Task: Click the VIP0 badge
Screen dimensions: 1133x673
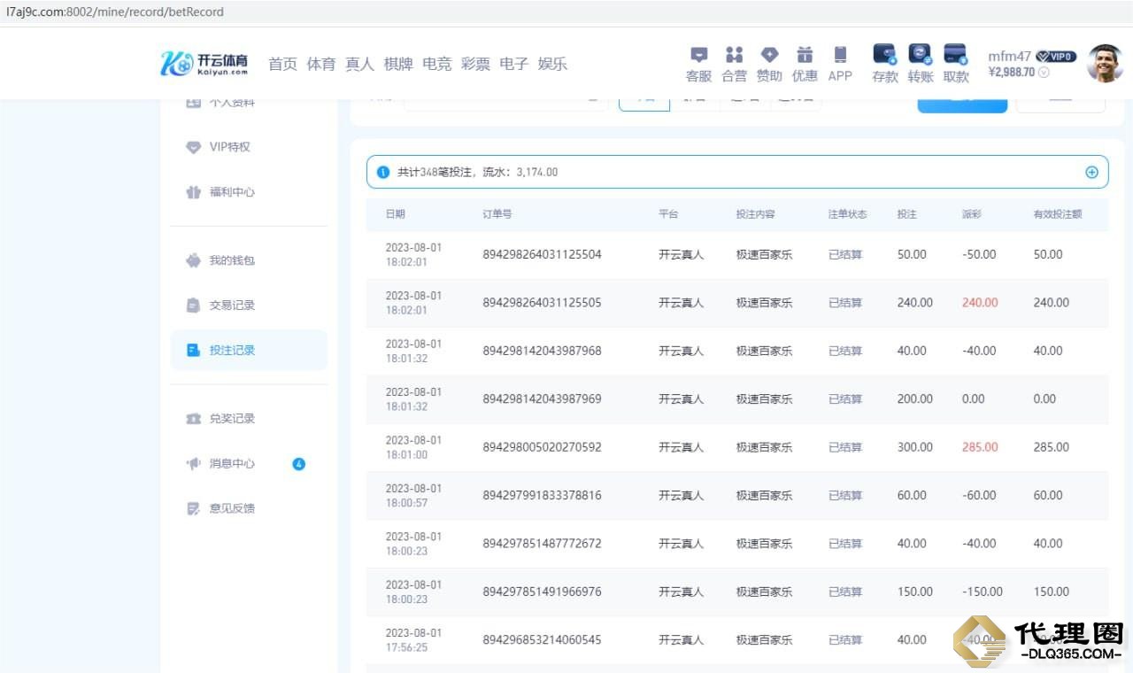Action: point(1056,57)
